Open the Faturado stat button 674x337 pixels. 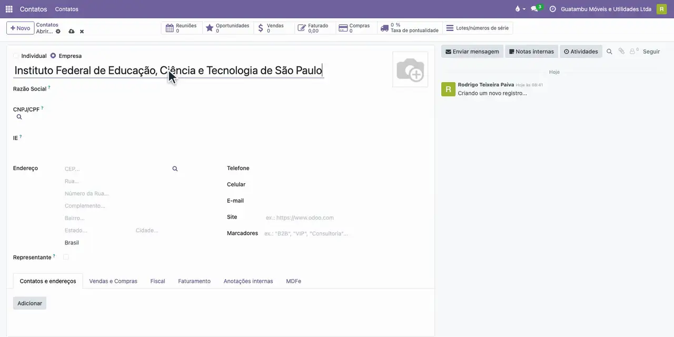(315, 28)
